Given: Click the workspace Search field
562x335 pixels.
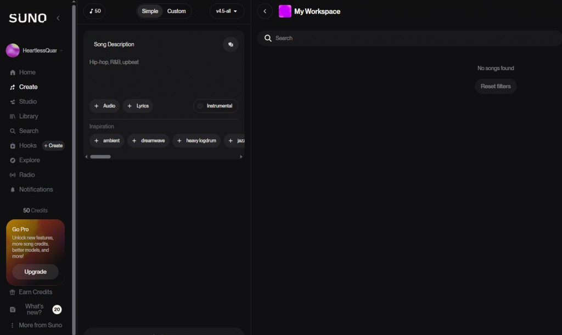Looking at the screenshot, I should click(409, 38).
